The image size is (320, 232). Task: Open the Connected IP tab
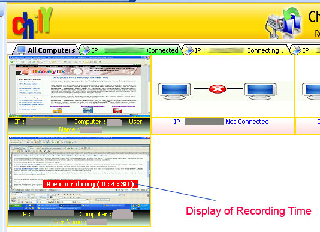point(131,50)
